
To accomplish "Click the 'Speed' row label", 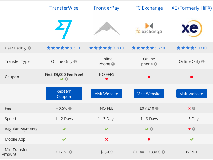I will (10, 119).
